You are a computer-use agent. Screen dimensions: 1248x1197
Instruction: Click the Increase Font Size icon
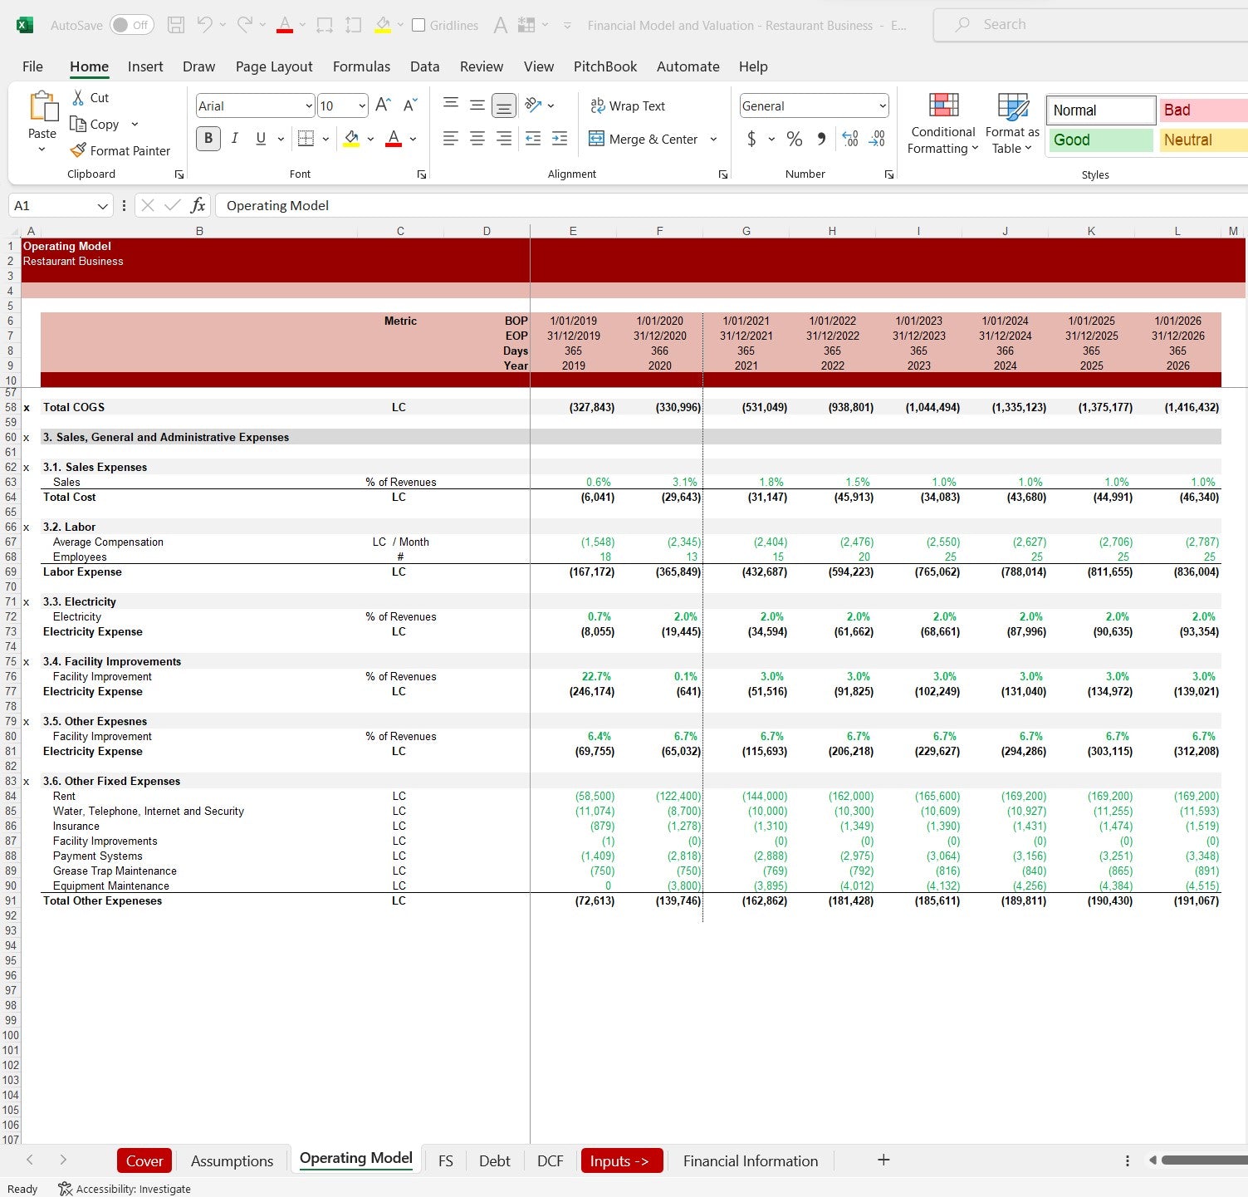click(383, 105)
